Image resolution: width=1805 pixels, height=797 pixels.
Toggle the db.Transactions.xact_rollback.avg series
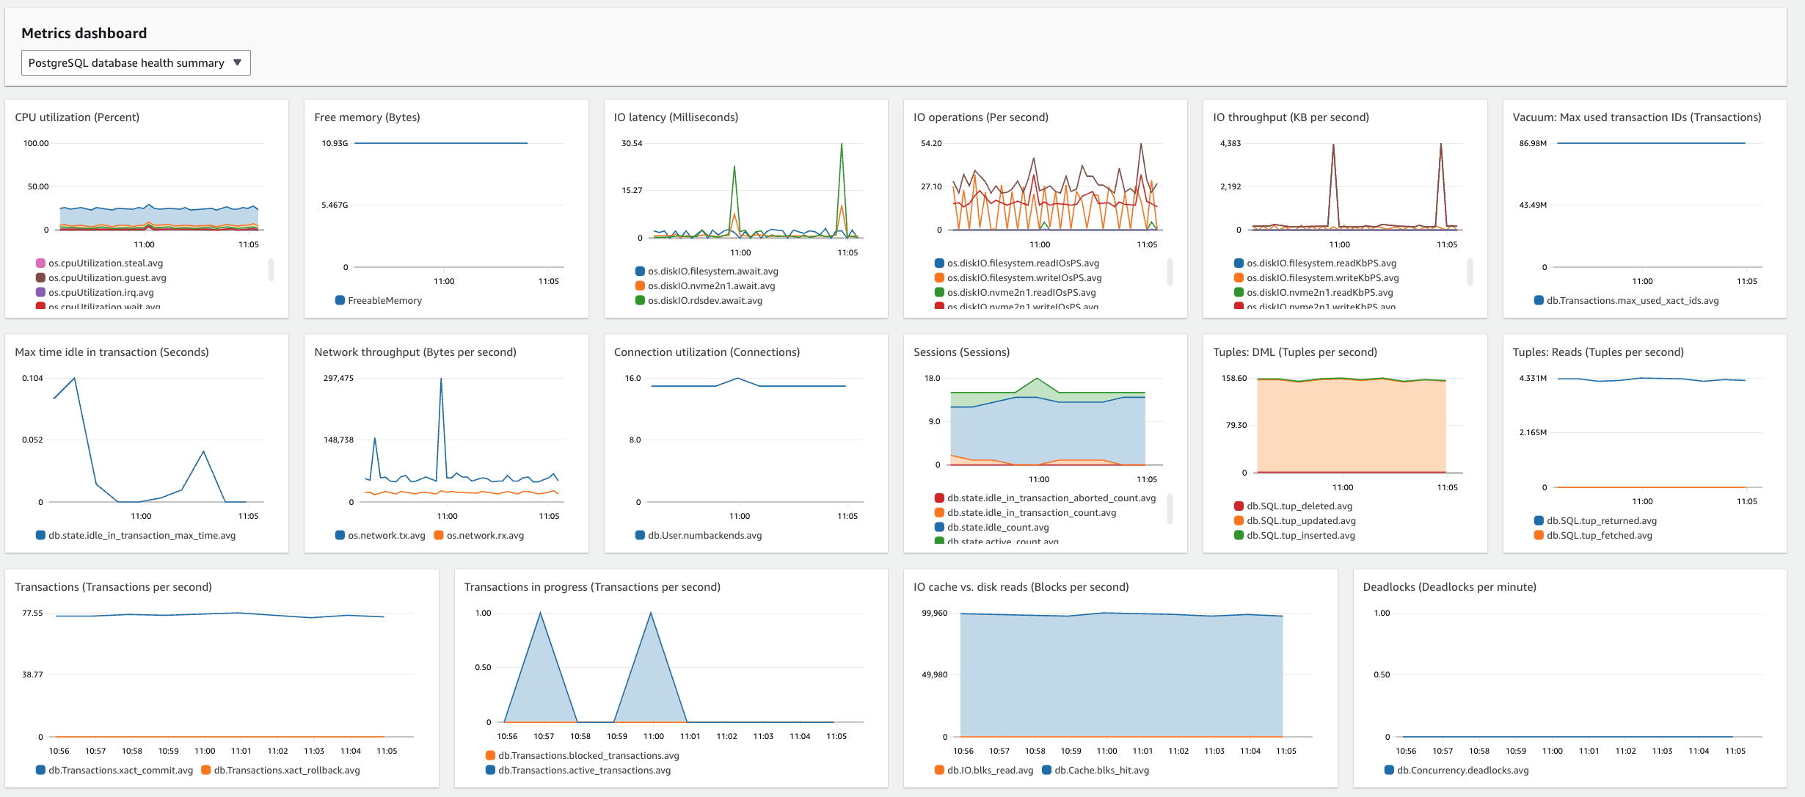point(286,771)
